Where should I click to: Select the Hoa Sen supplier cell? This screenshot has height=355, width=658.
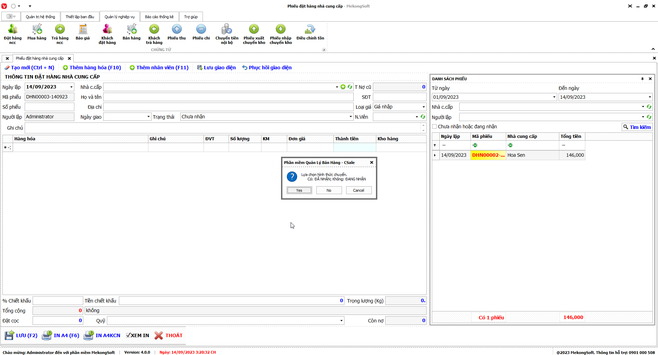[x=533, y=155]
